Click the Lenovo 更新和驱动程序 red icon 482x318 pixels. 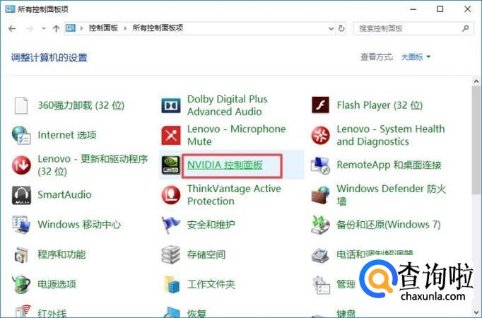click(21, 165)
